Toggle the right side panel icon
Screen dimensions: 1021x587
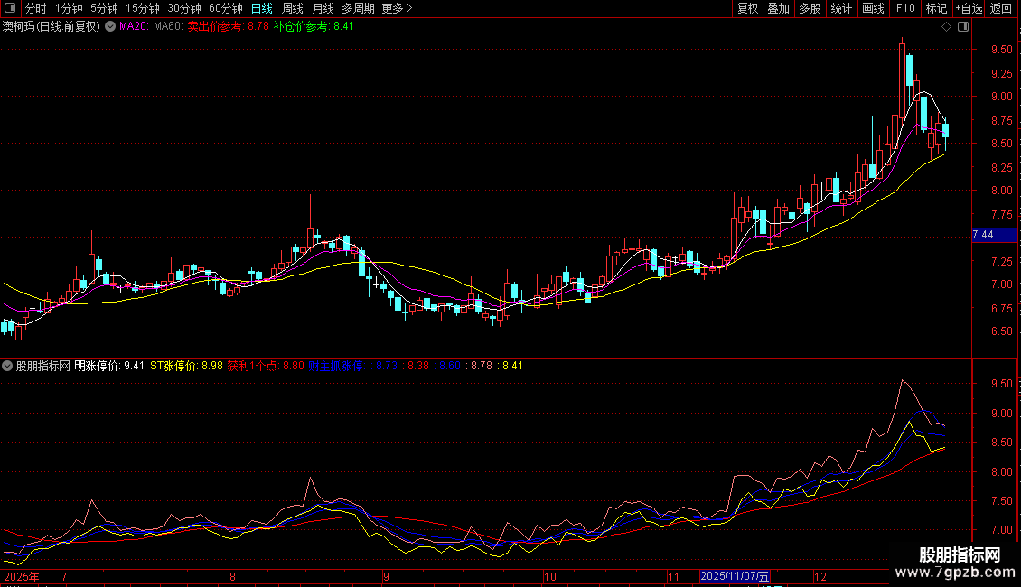pyautogui.click(x=963, y=27)
